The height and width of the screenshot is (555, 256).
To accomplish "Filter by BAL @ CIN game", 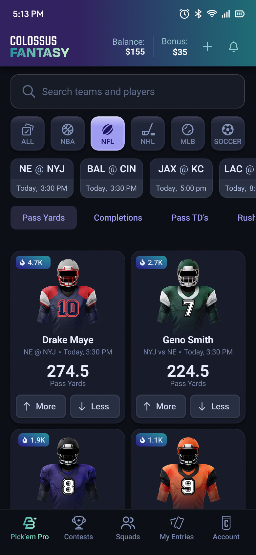I will pos(112,178).
